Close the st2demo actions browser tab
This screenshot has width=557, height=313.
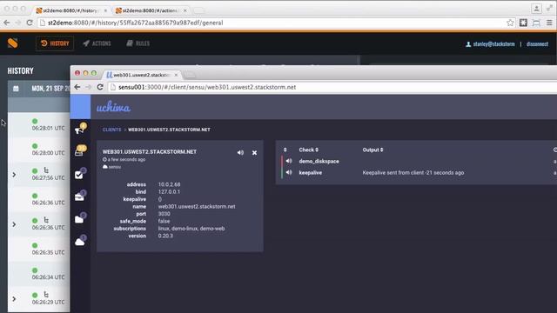coord(185,10)
